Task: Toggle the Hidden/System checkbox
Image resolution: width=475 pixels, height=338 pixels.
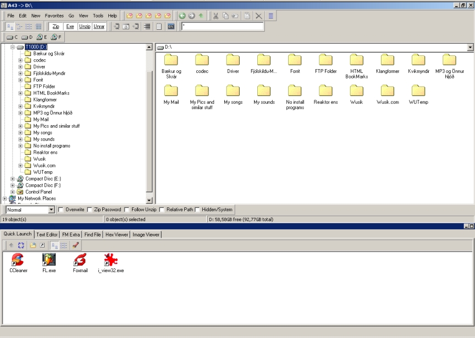Action: pos(197,210)
